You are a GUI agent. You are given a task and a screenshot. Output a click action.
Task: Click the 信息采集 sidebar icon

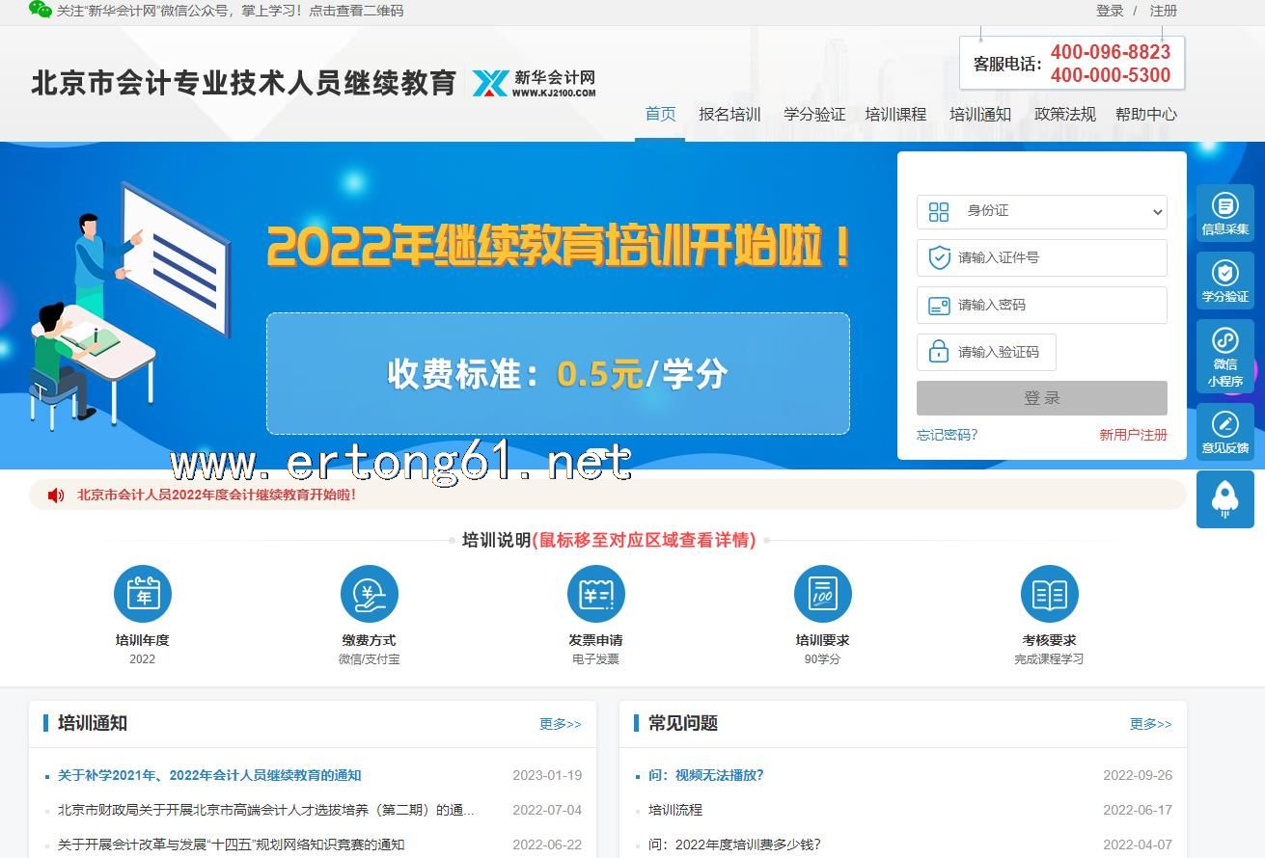click(x=1224, y=212)
